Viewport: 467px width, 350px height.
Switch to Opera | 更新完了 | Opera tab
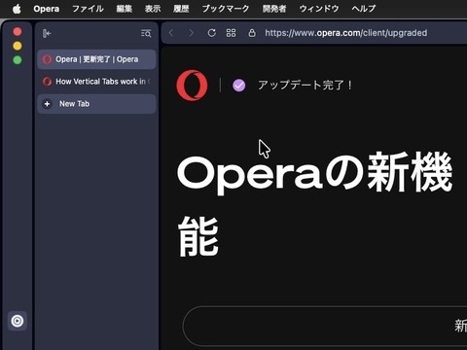96,59
